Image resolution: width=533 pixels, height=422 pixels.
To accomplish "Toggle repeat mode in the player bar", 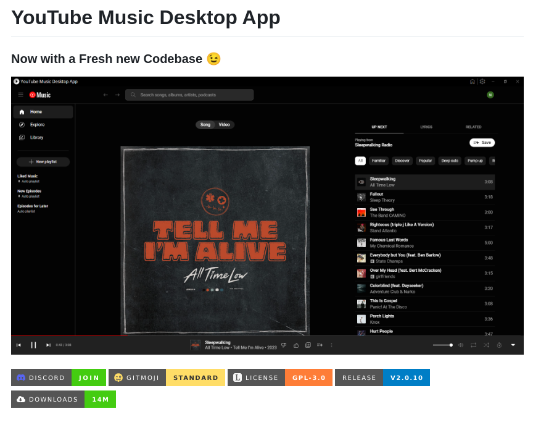I will point(473,345).
